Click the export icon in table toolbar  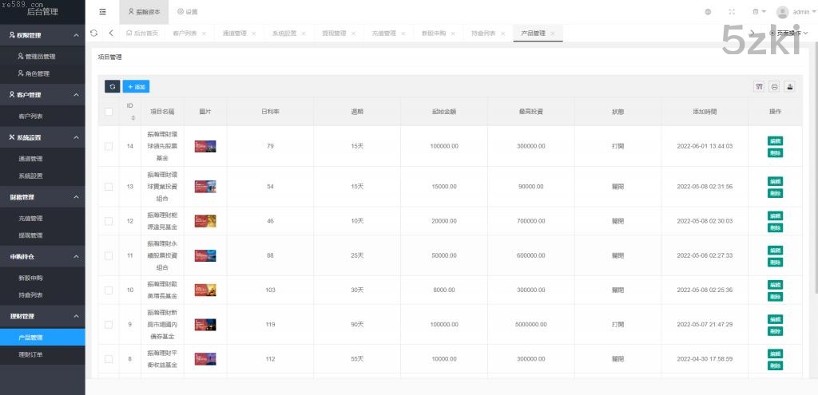click(x=789, y=86)
